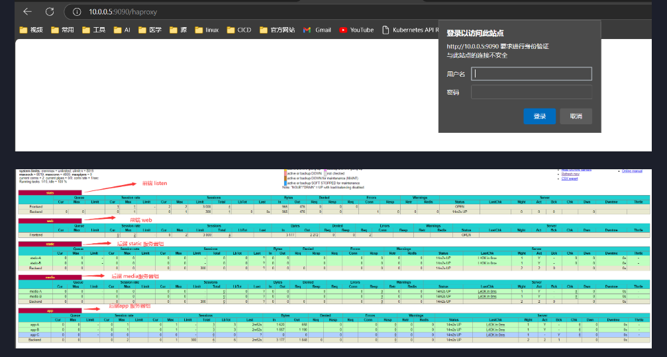Screen dimensions: 667x357
Task: Click the static proxy section header
Action: 50,244
